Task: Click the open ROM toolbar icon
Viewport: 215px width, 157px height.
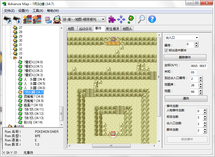Action: tap(7, 19)
